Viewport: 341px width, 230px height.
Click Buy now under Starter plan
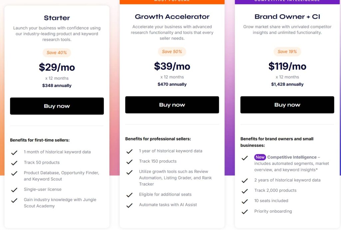click(57, 106)
